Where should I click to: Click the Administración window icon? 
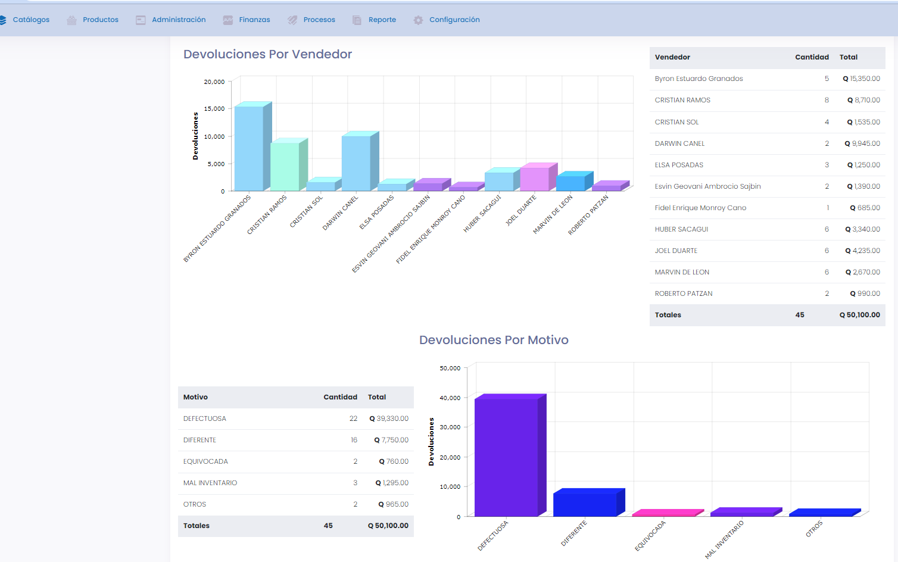(x=141, y=20)
